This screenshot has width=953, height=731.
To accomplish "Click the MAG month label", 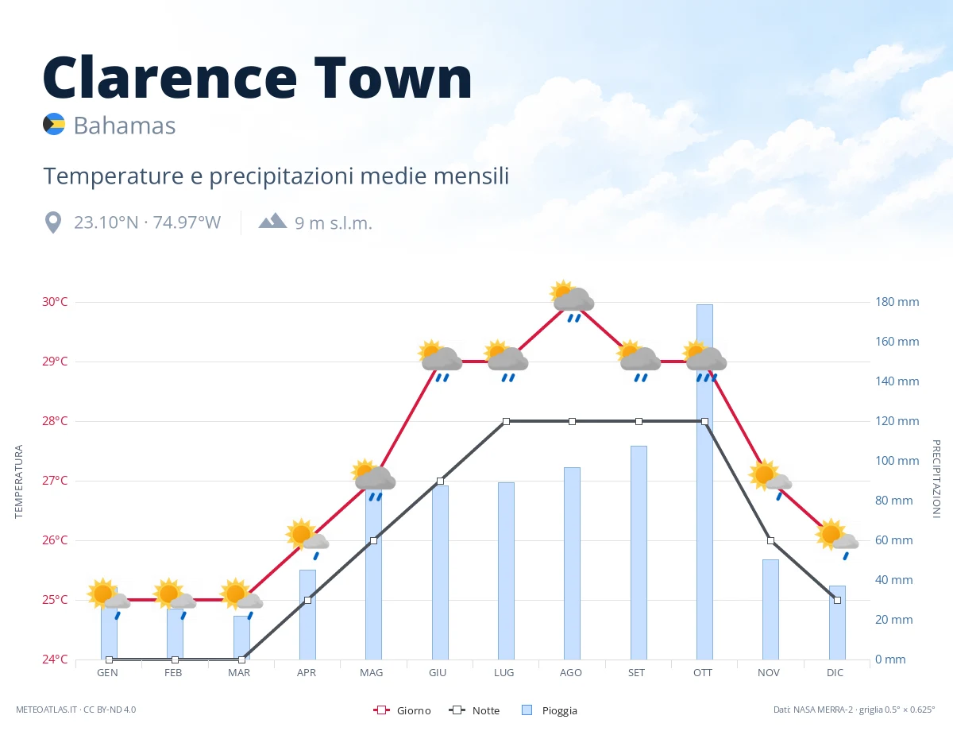I will (x=371, y=673).
